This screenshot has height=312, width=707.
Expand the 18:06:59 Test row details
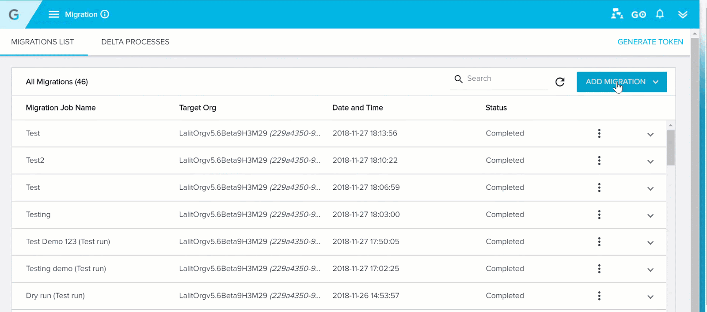pos(650,188)
